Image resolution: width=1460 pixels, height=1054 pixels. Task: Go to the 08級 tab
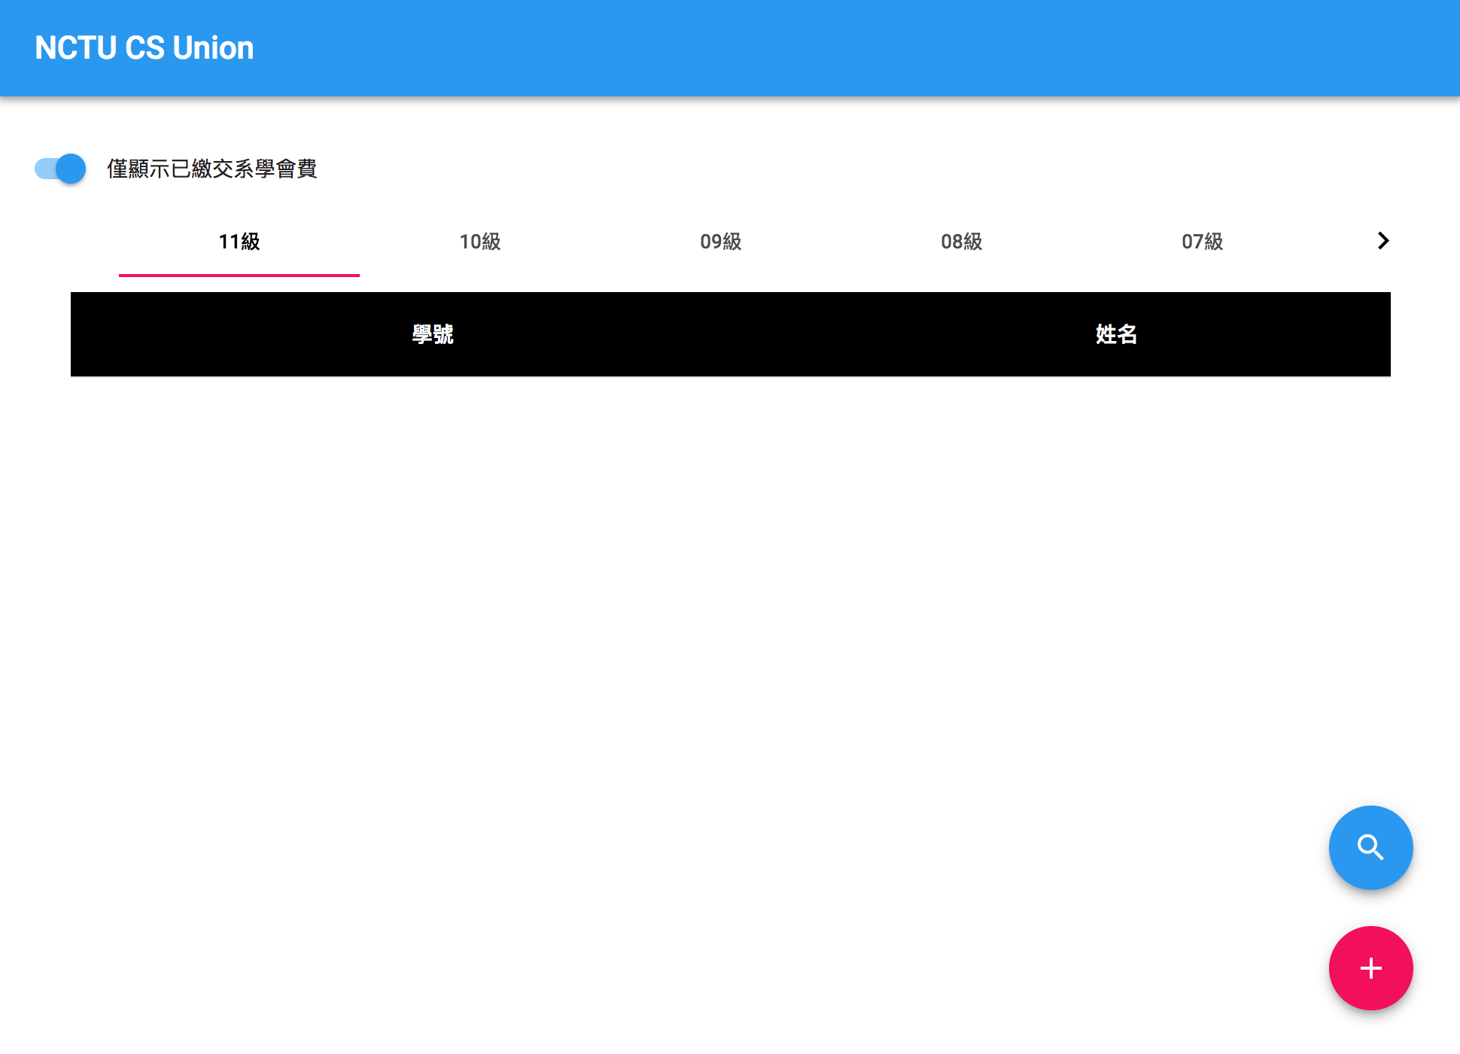(962, 242)
